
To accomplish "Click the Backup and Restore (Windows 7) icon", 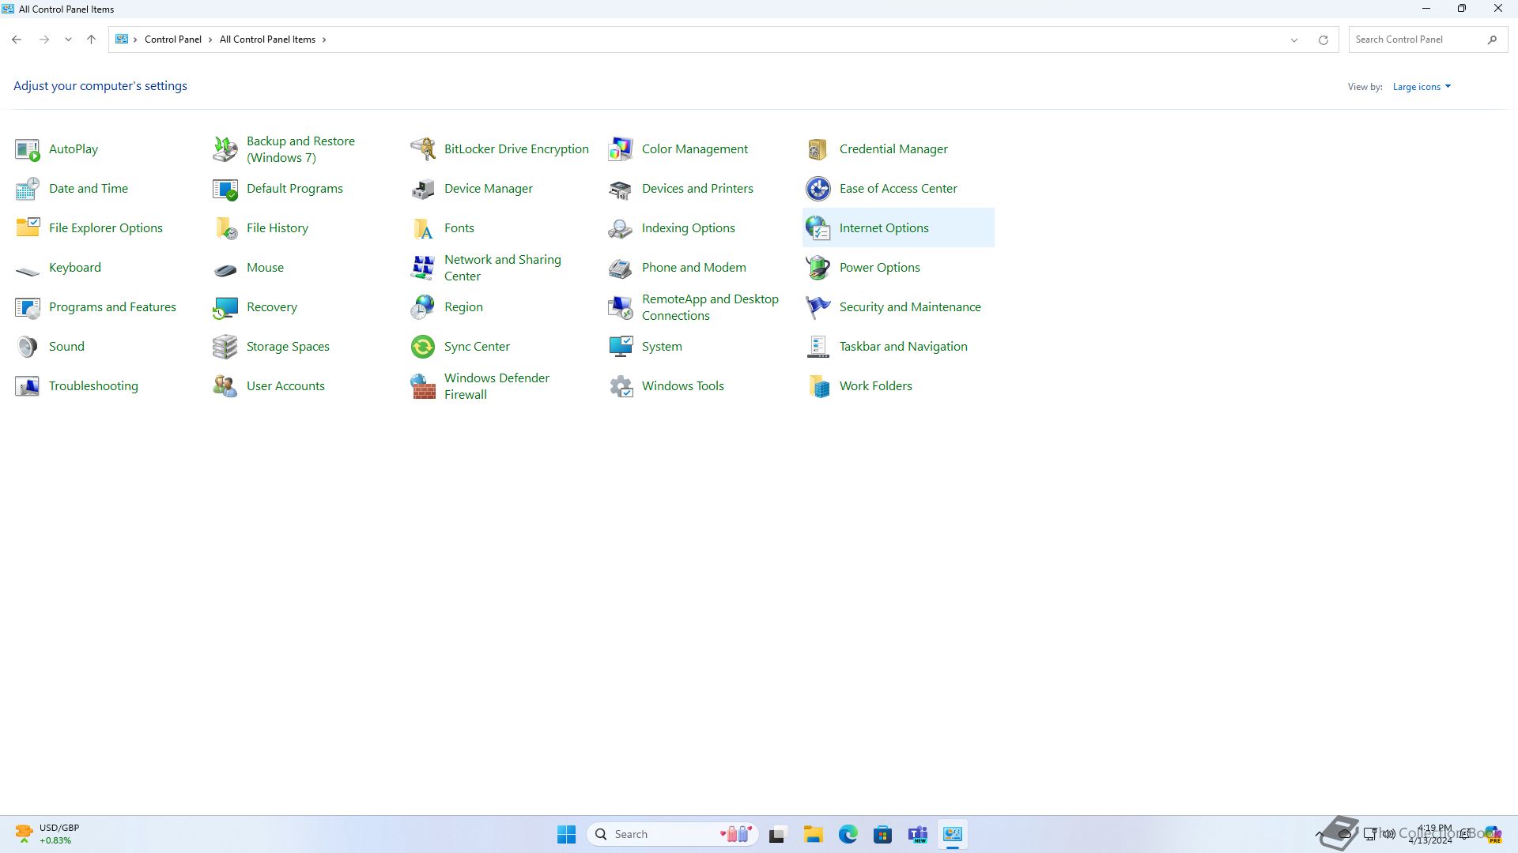I will (x=225, y=149).
